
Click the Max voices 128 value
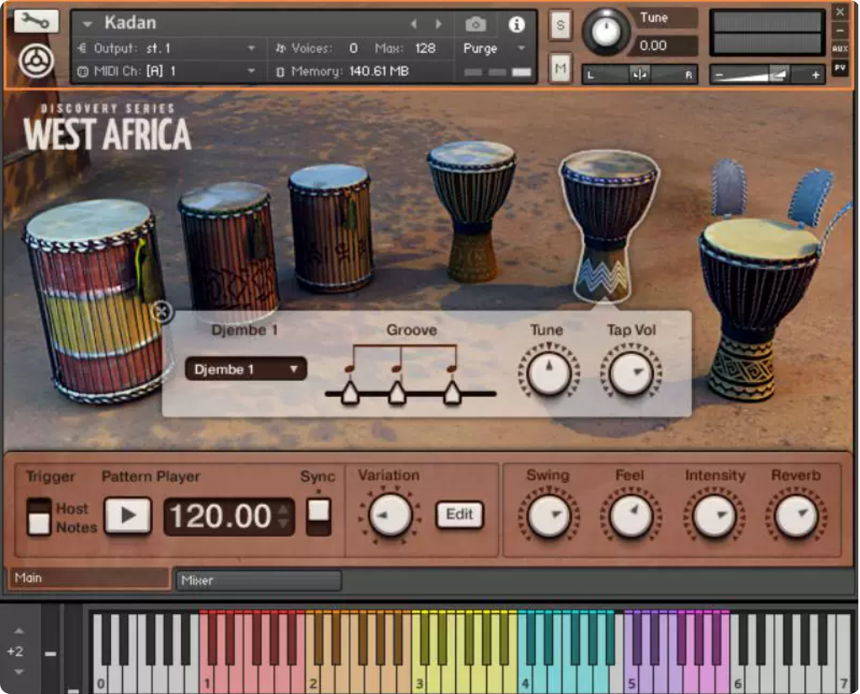[x=425, y=48]
